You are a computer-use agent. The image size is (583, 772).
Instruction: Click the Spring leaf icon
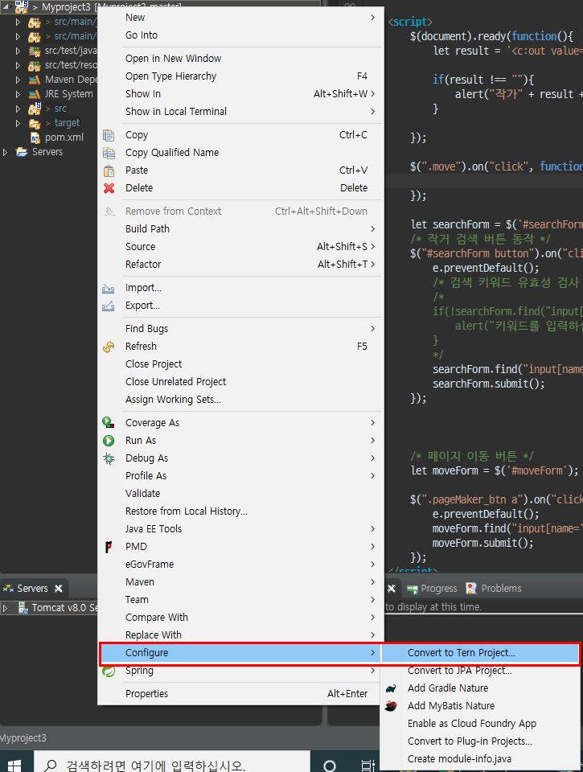(109, 671)
